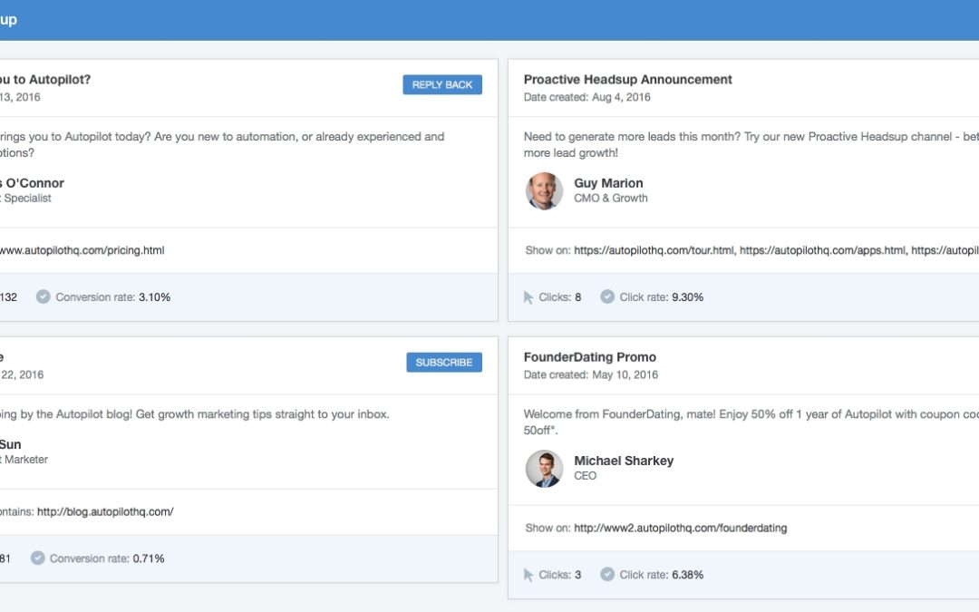Screen dimensions: 979x612
Task: Click the cursor icon beside Clicks: 3
Action: (528, 575)
